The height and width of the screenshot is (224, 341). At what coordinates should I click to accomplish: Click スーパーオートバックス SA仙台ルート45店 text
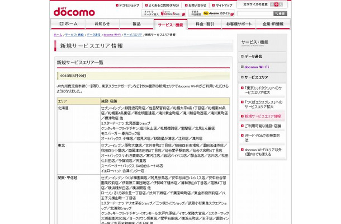[132, 166]
